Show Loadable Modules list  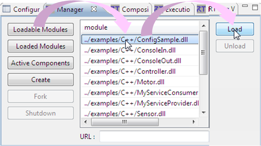pyautogui.click(x=40, y=30)
